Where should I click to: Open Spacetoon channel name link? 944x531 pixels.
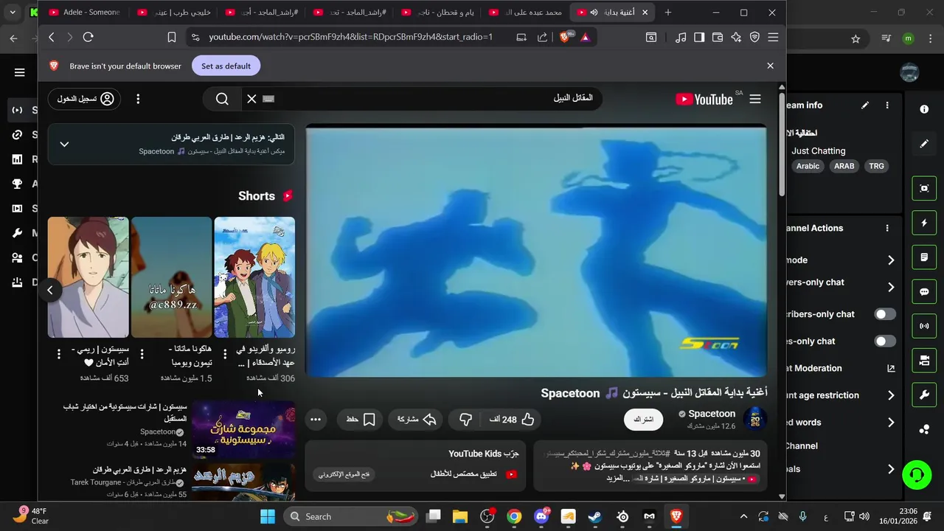[712, 414]
